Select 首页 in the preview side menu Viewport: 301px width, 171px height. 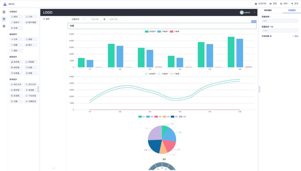click(x=47, y=19)
